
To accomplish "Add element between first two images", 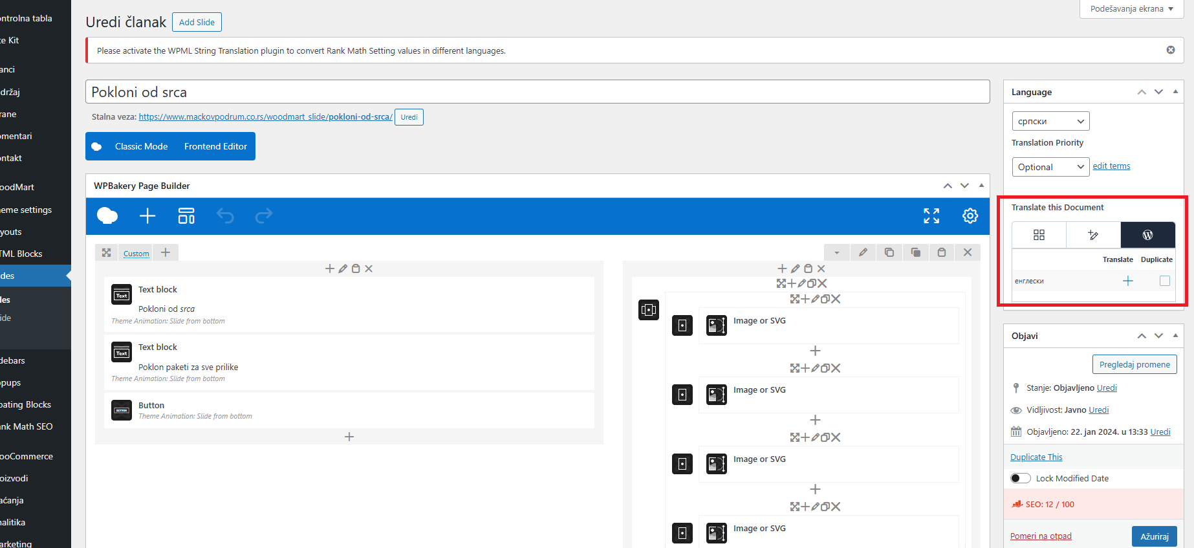I will (x=815, y=351).
